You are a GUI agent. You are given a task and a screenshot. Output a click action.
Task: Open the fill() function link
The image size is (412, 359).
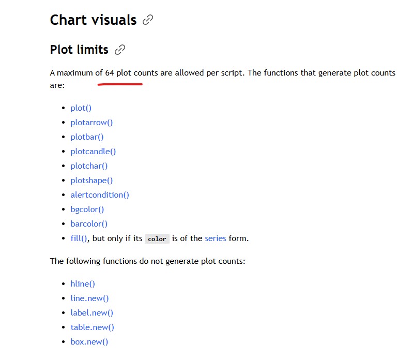[x=79, y=238]
